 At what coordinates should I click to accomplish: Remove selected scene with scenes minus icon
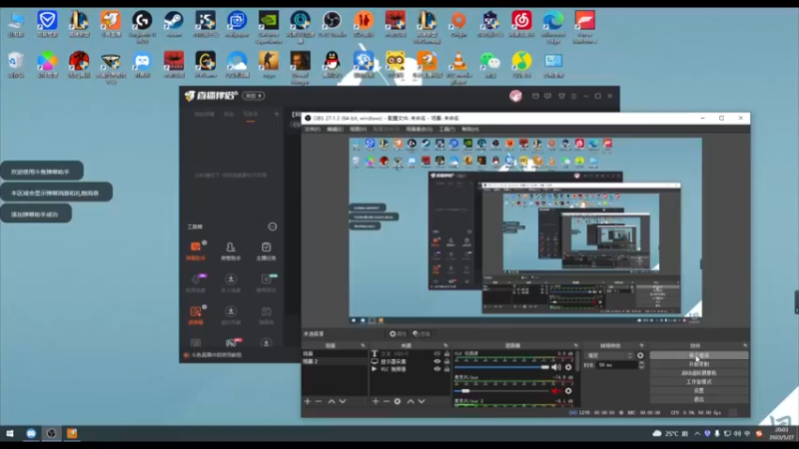(319, 401)
